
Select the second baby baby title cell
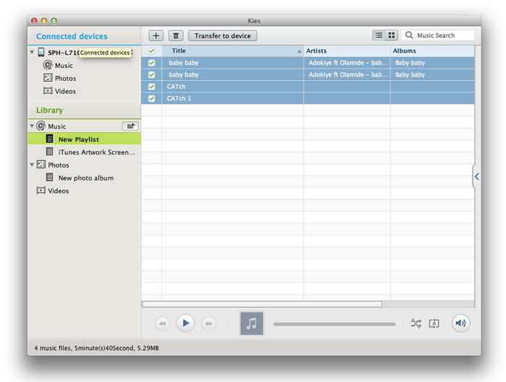[x=232, y=75]
